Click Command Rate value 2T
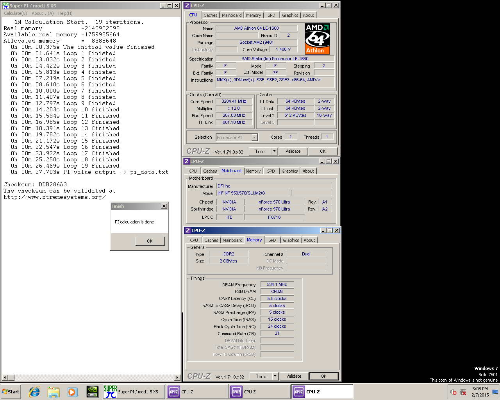The width and height of the screenshot is (500, 400). [277, 333]
